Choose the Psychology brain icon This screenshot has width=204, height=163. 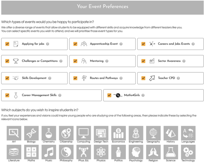(x=136, y=152)
